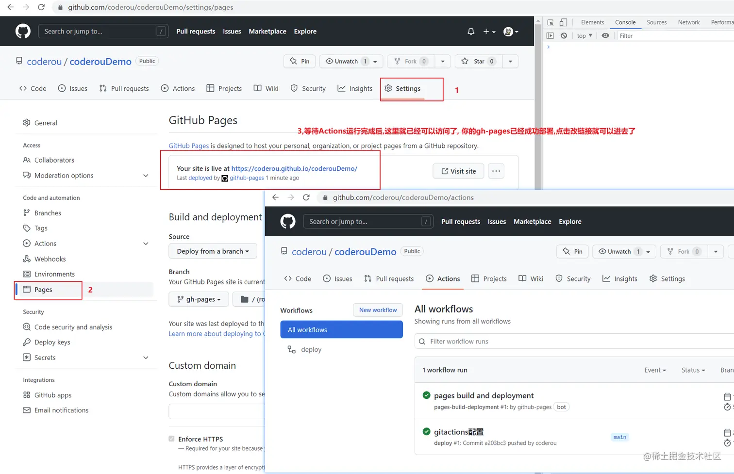Viewport: 734px width, 474px height.
Task: Open the Actions tab in the Settings window
Action: 178,88
